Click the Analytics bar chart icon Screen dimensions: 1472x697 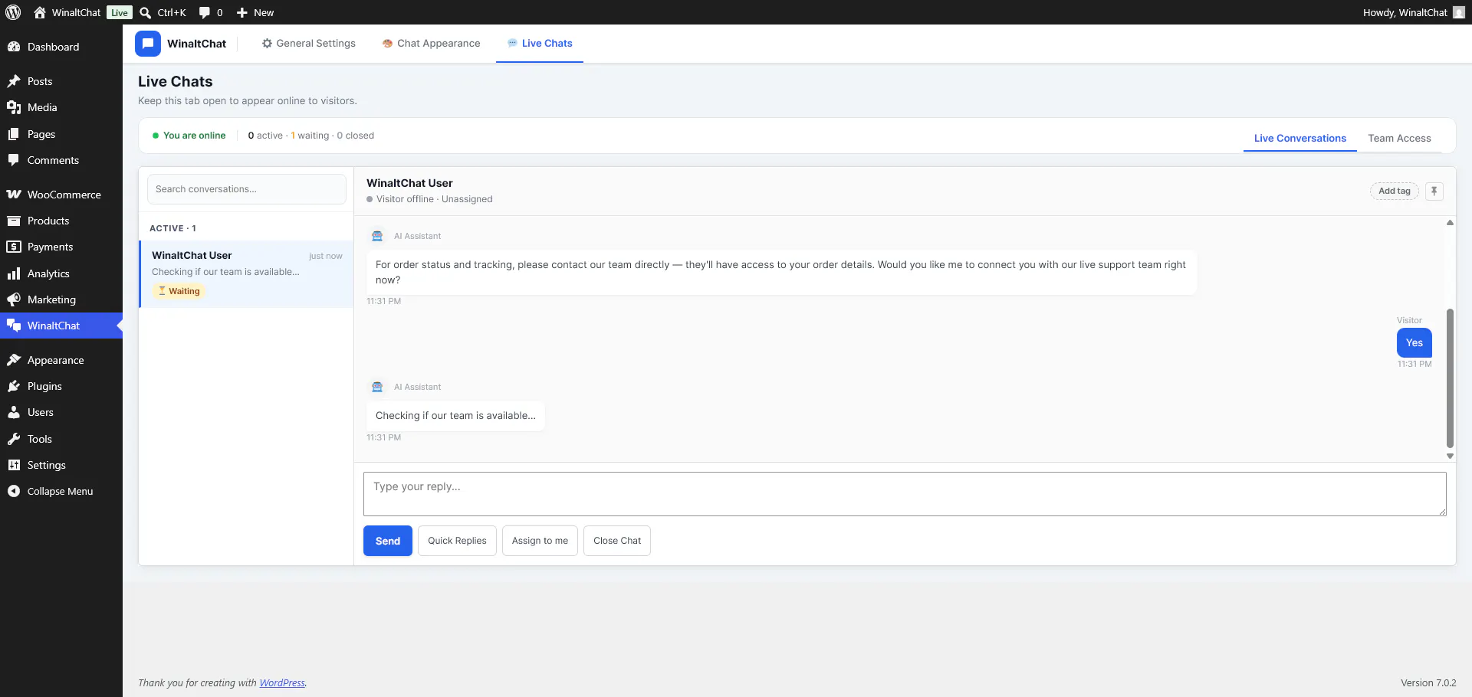point(14,273)
